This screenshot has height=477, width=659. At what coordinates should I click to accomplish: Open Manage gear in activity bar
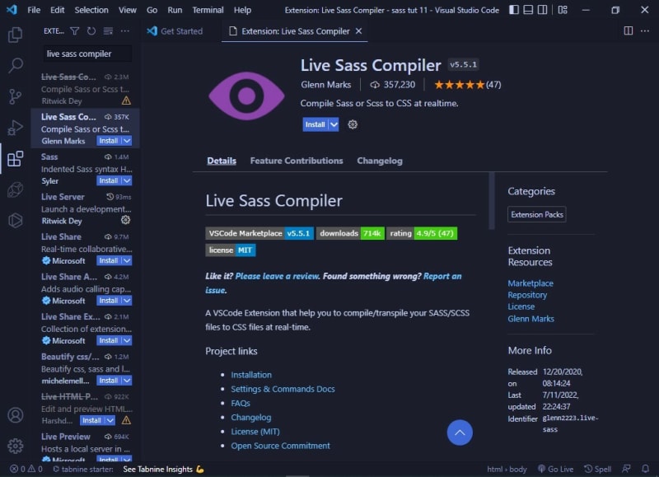tap(15, 446)
